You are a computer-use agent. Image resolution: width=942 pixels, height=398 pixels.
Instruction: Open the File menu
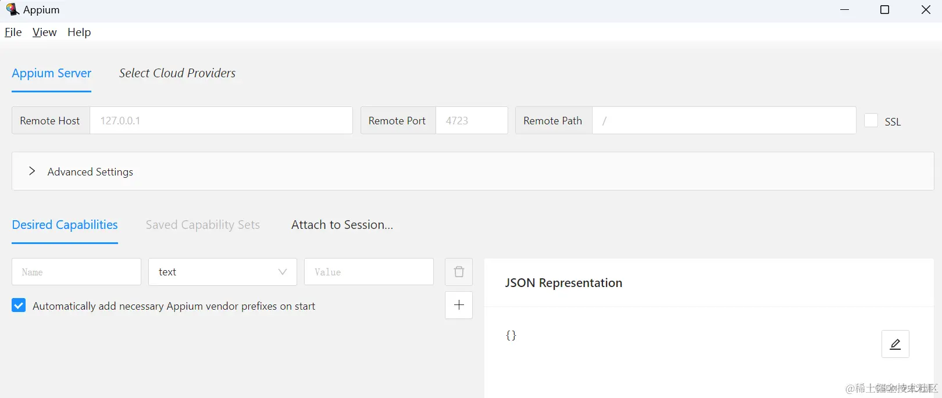point(13,32)
